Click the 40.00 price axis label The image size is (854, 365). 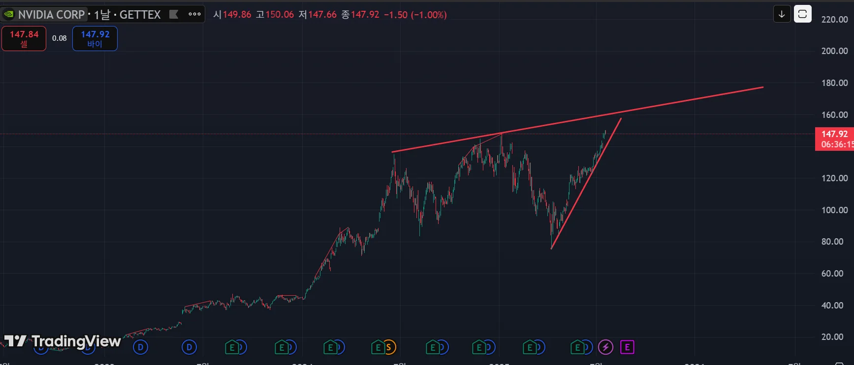pos(832,306)
